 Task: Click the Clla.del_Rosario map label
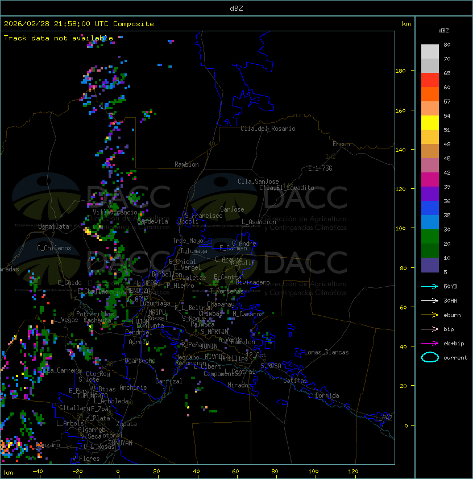pyautogui.click(x=268, y=129)
